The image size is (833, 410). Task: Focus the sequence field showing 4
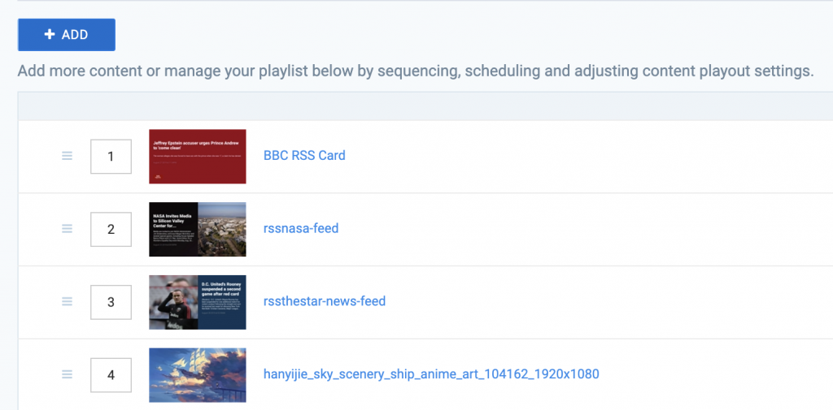click(x=111, y=375)
